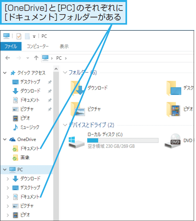The image size is (196, 221).
Task: Open the ファイル ribbon tab
Action: click(x=11, y=47)
